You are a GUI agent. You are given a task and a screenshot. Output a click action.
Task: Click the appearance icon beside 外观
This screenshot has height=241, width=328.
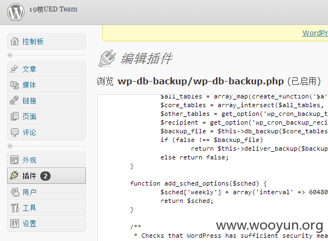tap(15, 160)
